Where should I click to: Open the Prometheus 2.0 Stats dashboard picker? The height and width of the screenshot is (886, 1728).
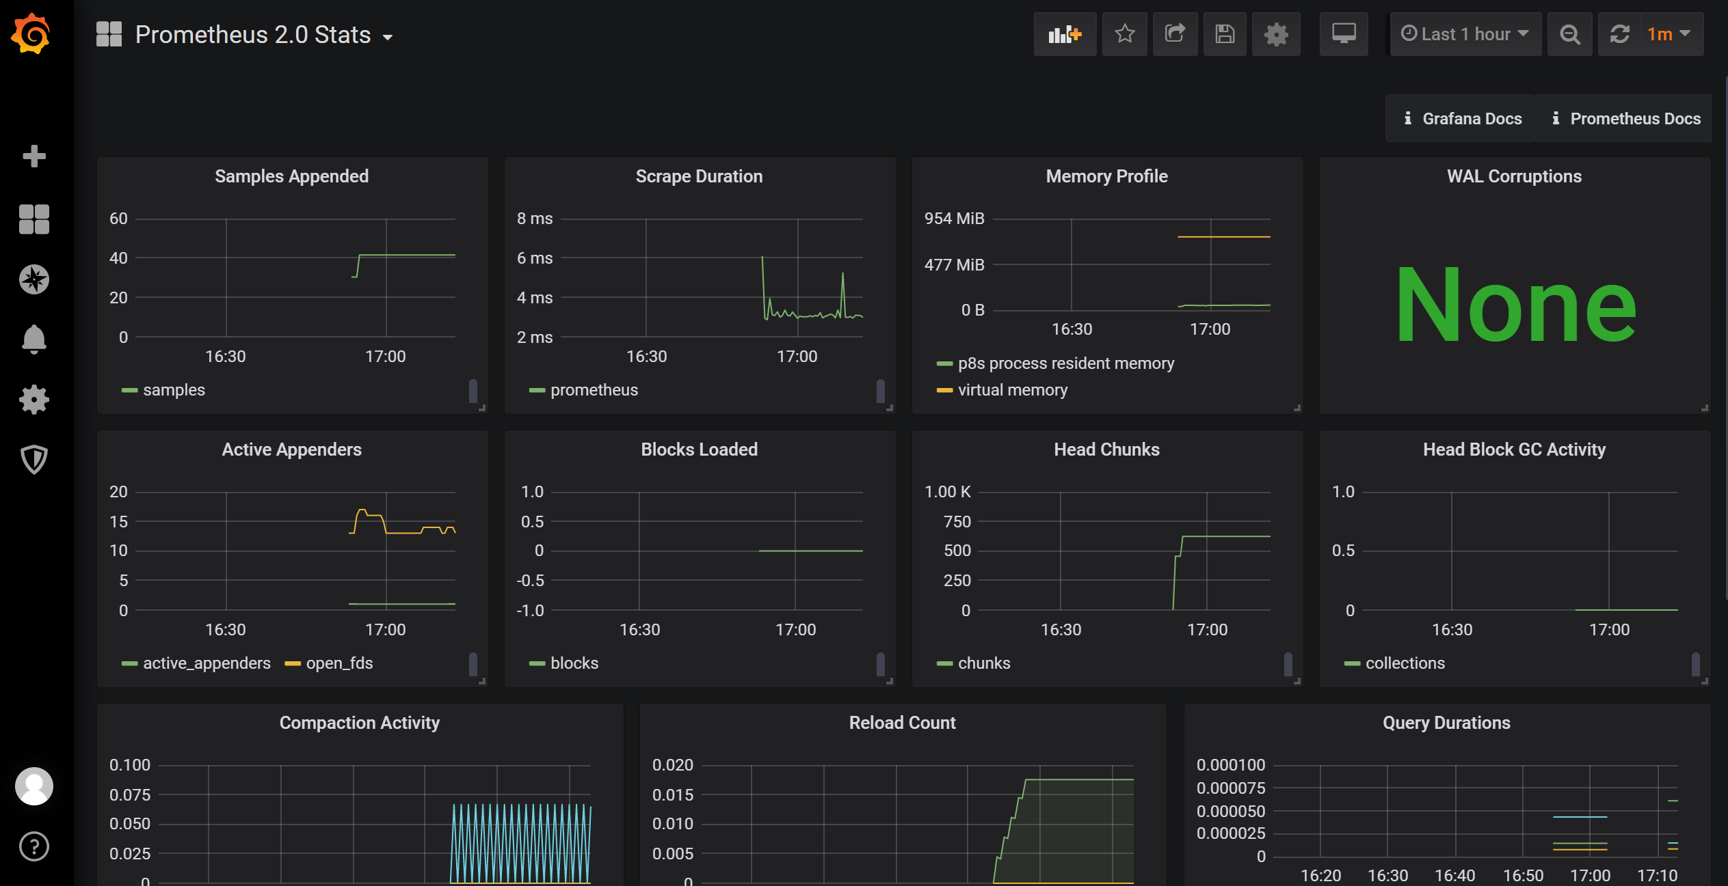click(x=264, y=35)
